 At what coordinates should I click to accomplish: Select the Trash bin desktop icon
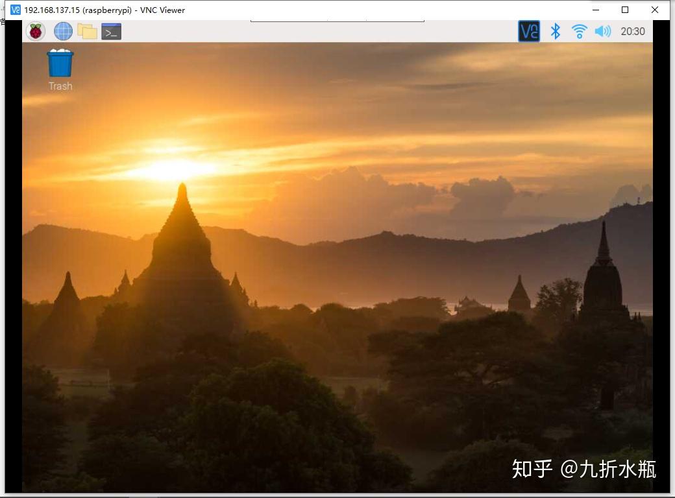click(60, 64)
